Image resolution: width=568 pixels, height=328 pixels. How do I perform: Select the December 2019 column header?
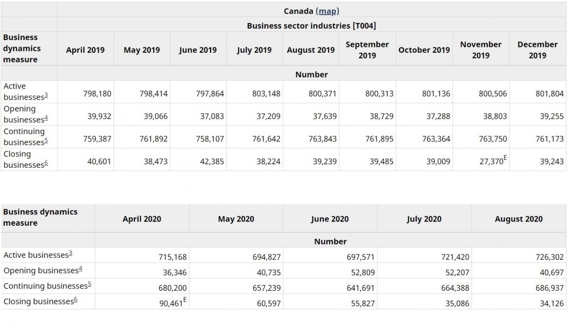[x=537, y=50]
